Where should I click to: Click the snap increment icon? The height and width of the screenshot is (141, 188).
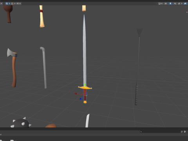[x=12, y=4]
